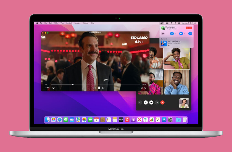Screen dimensions: 232x152
Task: Open the SharePlay menu bar icon
Action: pos(162,23)
